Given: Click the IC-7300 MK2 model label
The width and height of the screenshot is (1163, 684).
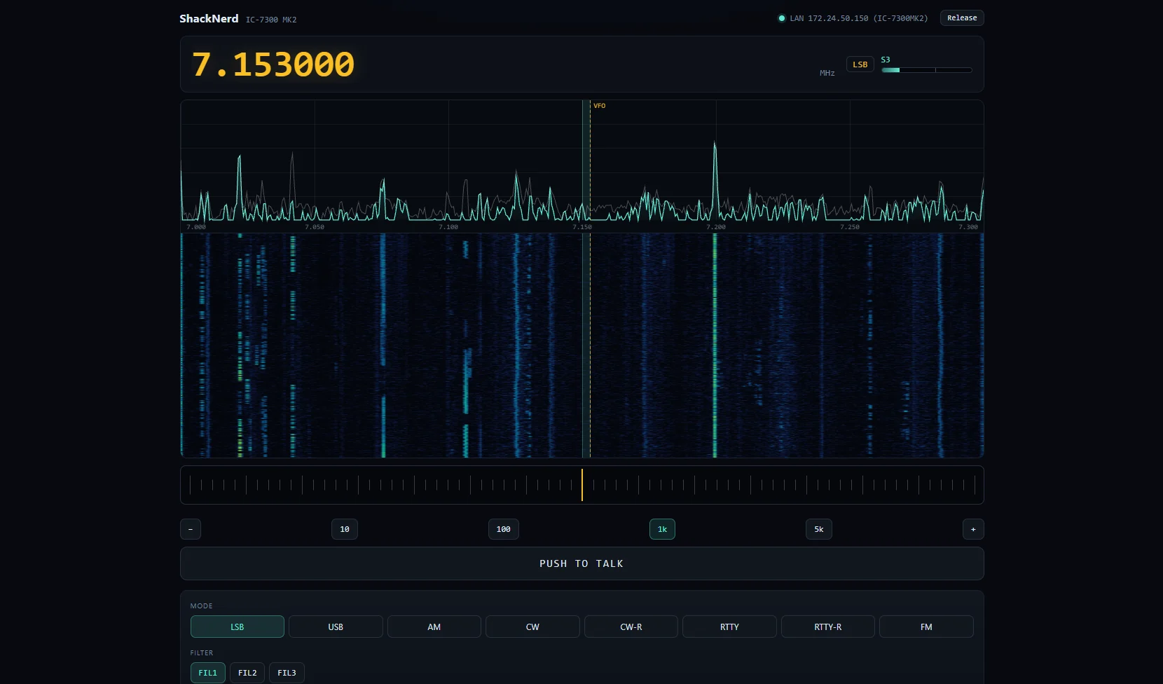Looking at the screenshot, I should tap(271, 20).
